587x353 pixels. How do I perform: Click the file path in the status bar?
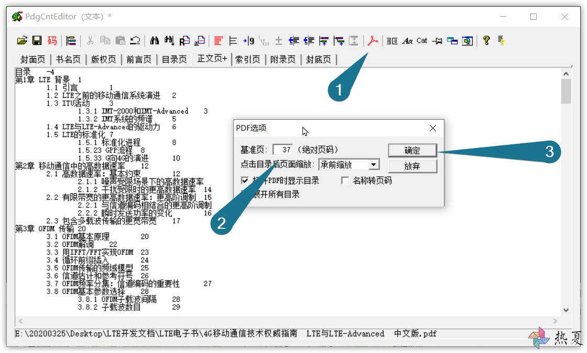(x=226, y=334)
